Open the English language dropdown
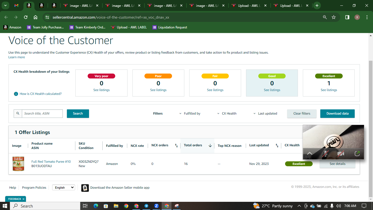The width and height of the screenshot is (373, 210). 63,188
